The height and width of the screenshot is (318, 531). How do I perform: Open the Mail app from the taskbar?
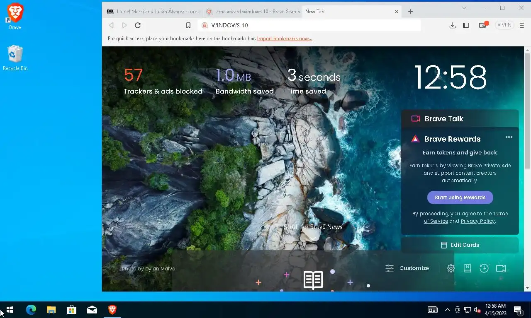92,310
